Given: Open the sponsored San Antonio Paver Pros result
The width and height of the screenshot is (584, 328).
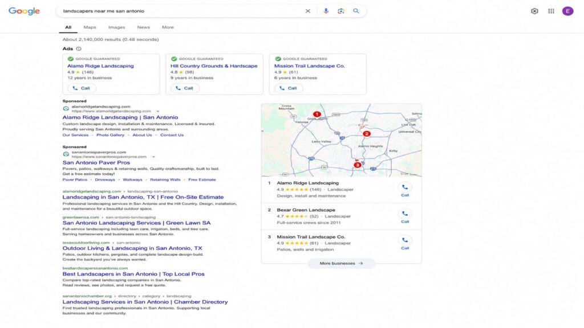Looking at the screenshot, I should pos(96,162).
